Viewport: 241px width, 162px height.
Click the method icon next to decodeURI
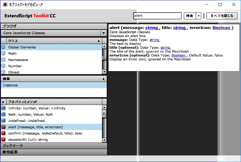[3, 140]
